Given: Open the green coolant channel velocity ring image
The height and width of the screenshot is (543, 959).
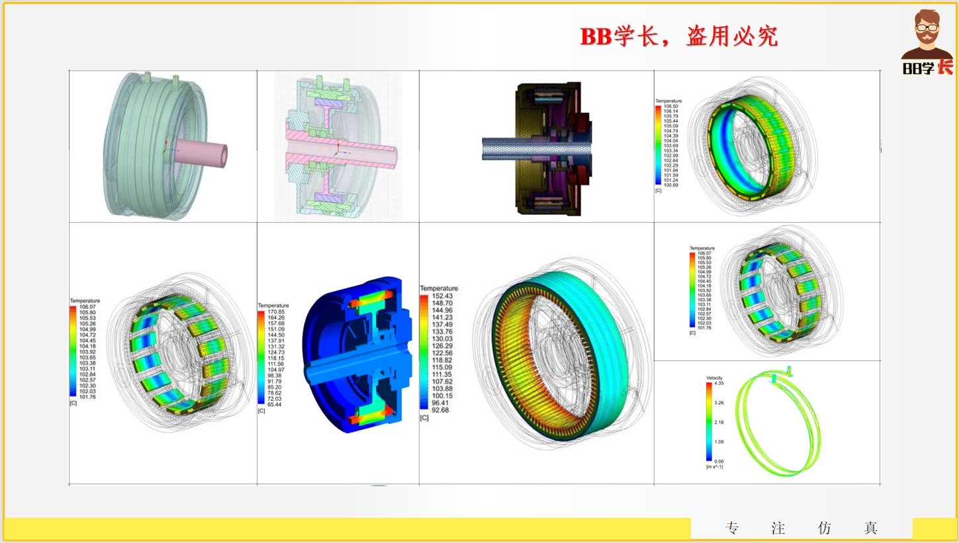Looking at the screenshot, I should pyautogui.click(x=778, y=421).
